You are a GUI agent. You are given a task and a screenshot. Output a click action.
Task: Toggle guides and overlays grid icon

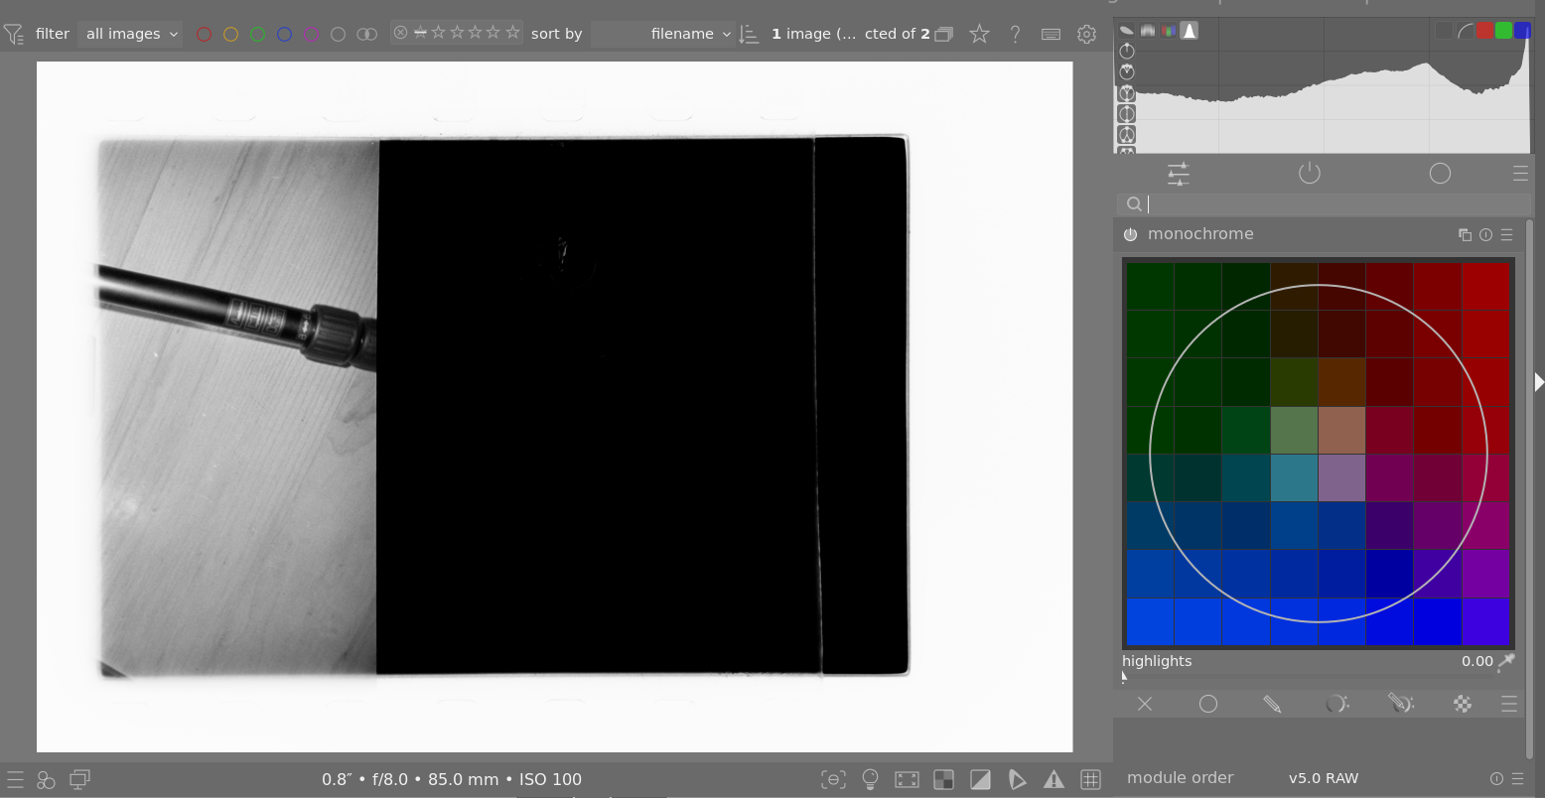pyautogui.click(x=1090, y=779)
